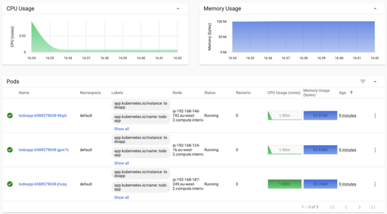Collapse the Memory Usage panel
Viewport: 387px width, 214px height.
[x=375, y=9]
